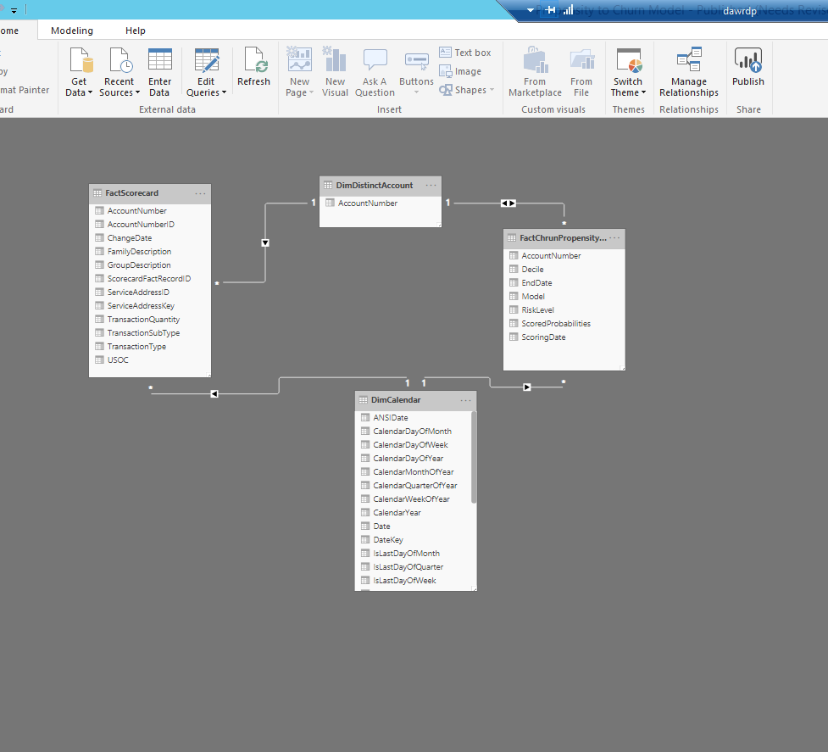Click the Enter Data table icon
The image size is (828, 752).
[159, 59]
